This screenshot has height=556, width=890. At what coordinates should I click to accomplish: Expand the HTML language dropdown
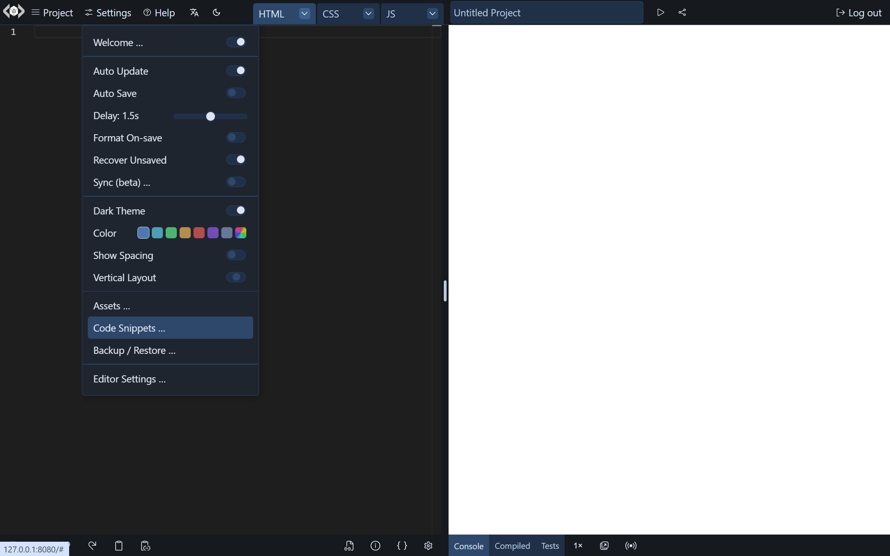304,13
